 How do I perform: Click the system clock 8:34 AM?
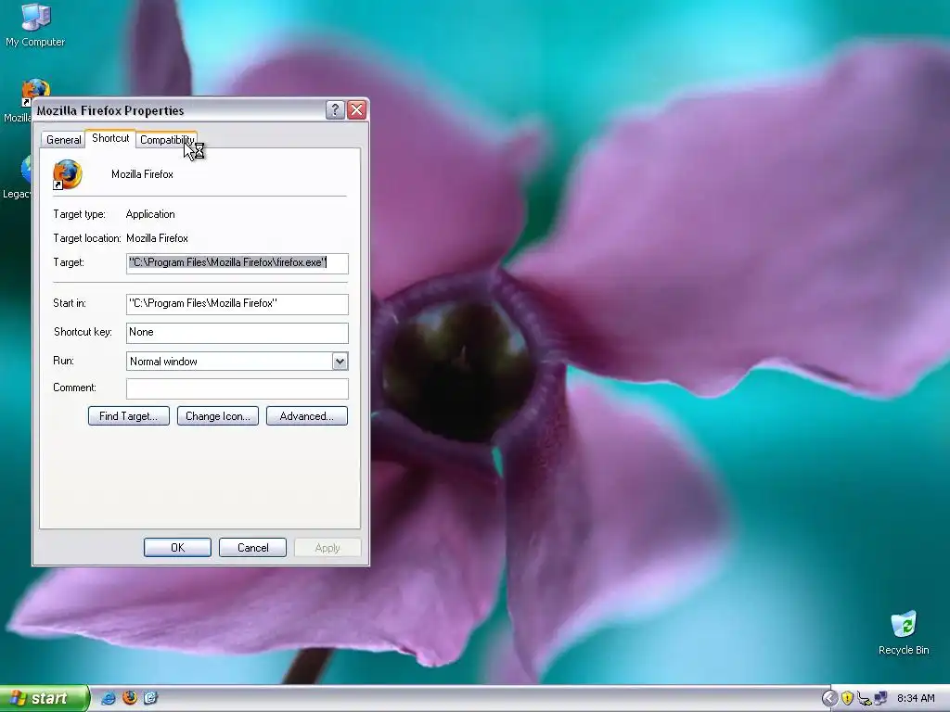[x=916, y=698]
